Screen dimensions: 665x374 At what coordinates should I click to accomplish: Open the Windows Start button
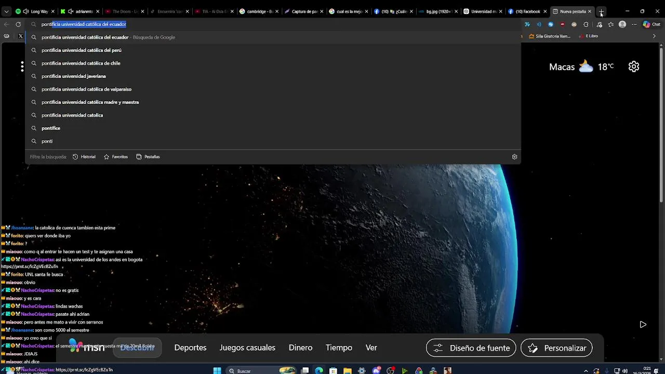tap(217, 371)
